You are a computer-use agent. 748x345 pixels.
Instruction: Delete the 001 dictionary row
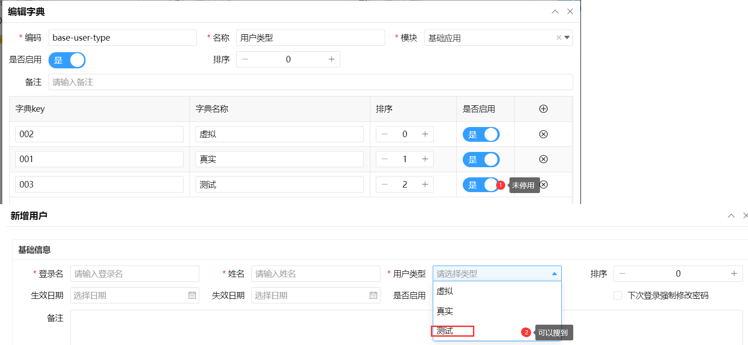click(543, 159)
